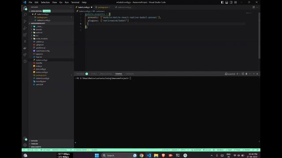Open the Extensions view
The height and width of the screenshot is (158, 282).
(x=25, y=35)
